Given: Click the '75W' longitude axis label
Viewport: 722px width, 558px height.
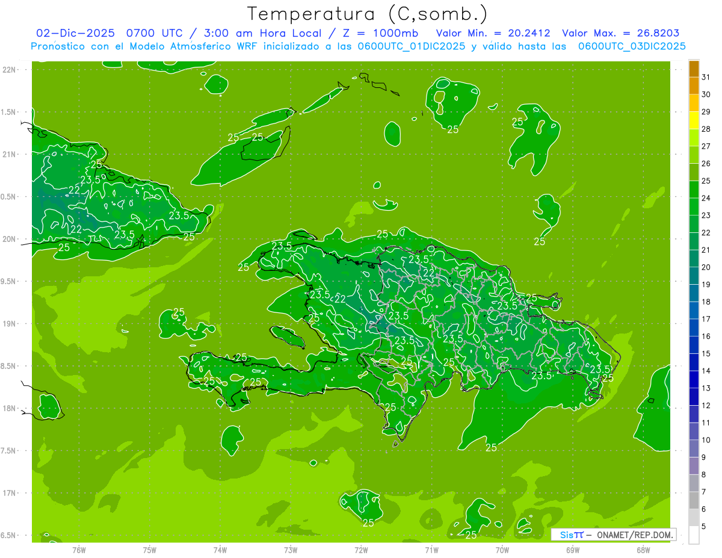Looking at the screenshot, I should [x=149, y=550].
